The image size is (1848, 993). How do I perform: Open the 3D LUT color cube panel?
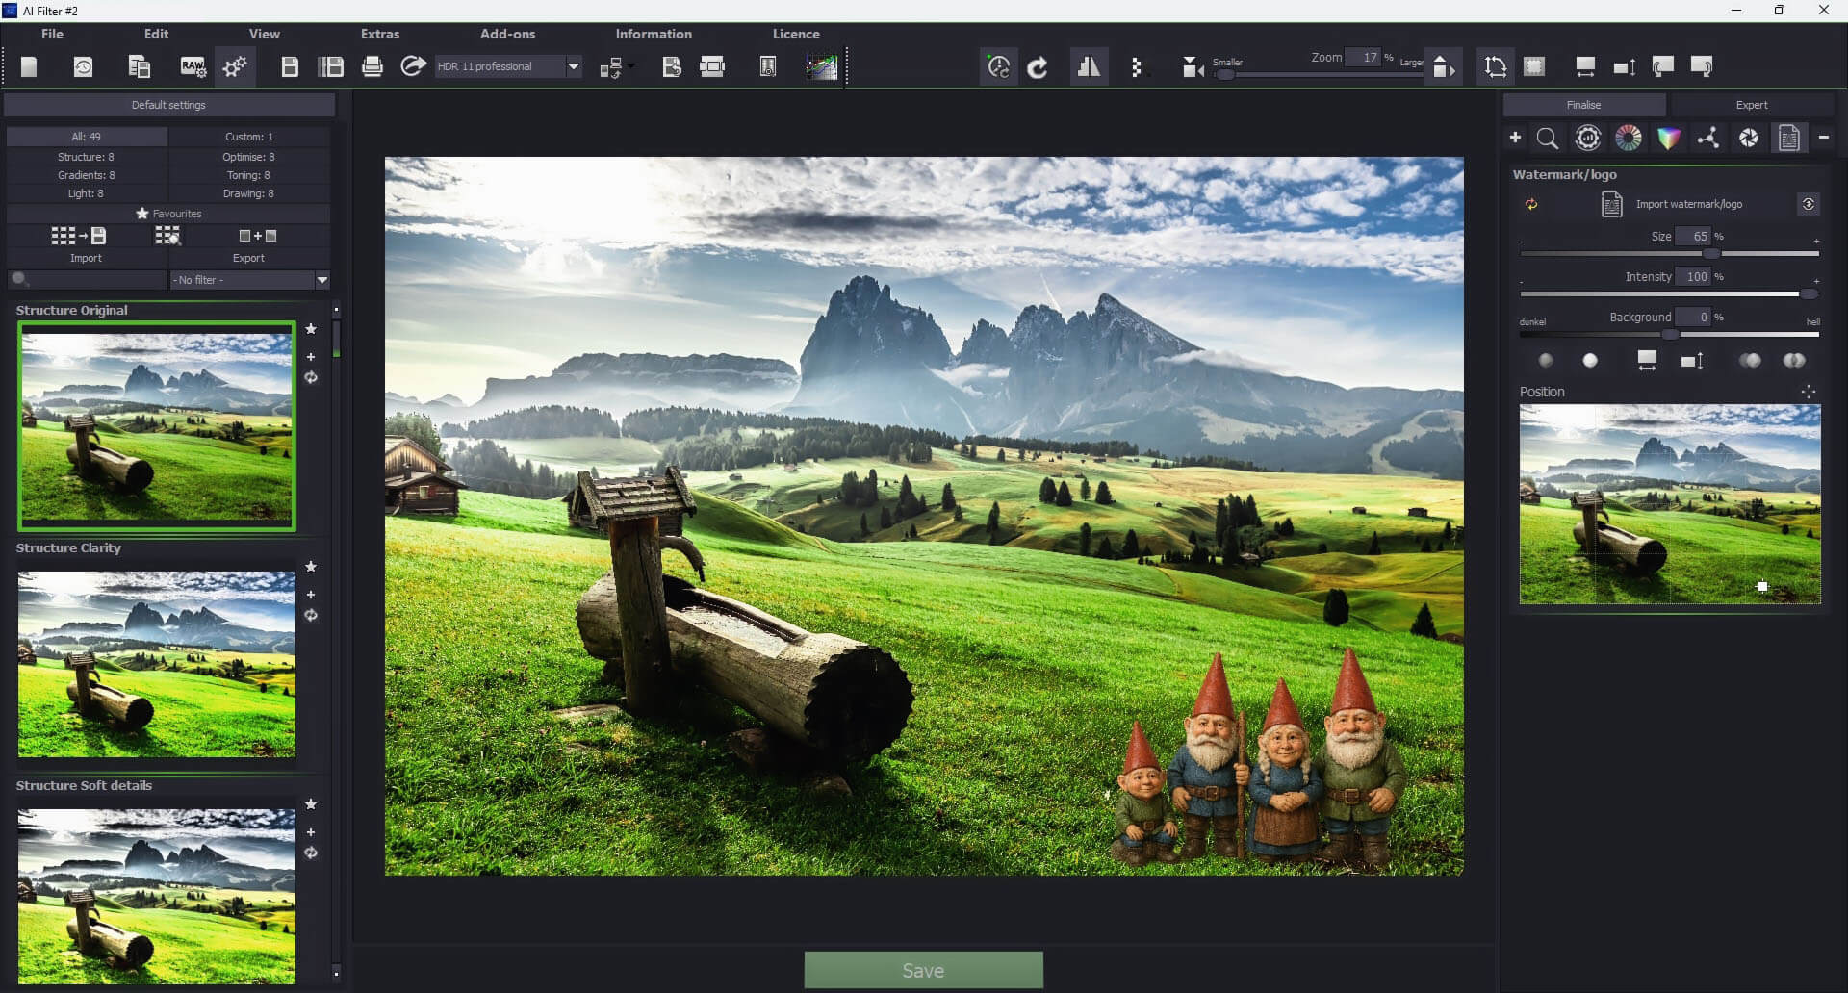[1668, 138]
